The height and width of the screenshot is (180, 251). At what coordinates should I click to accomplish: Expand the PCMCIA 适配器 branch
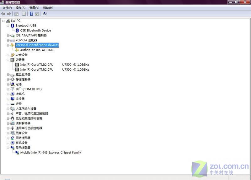coord(8,40)
